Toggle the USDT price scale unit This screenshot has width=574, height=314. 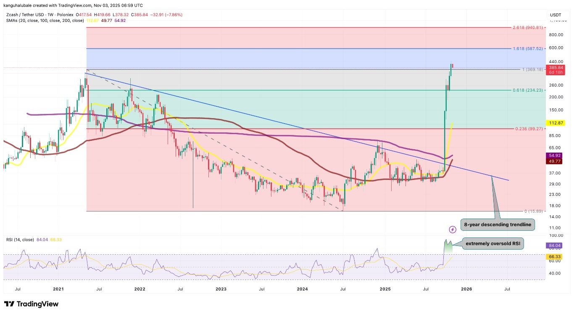click(555, 15)
